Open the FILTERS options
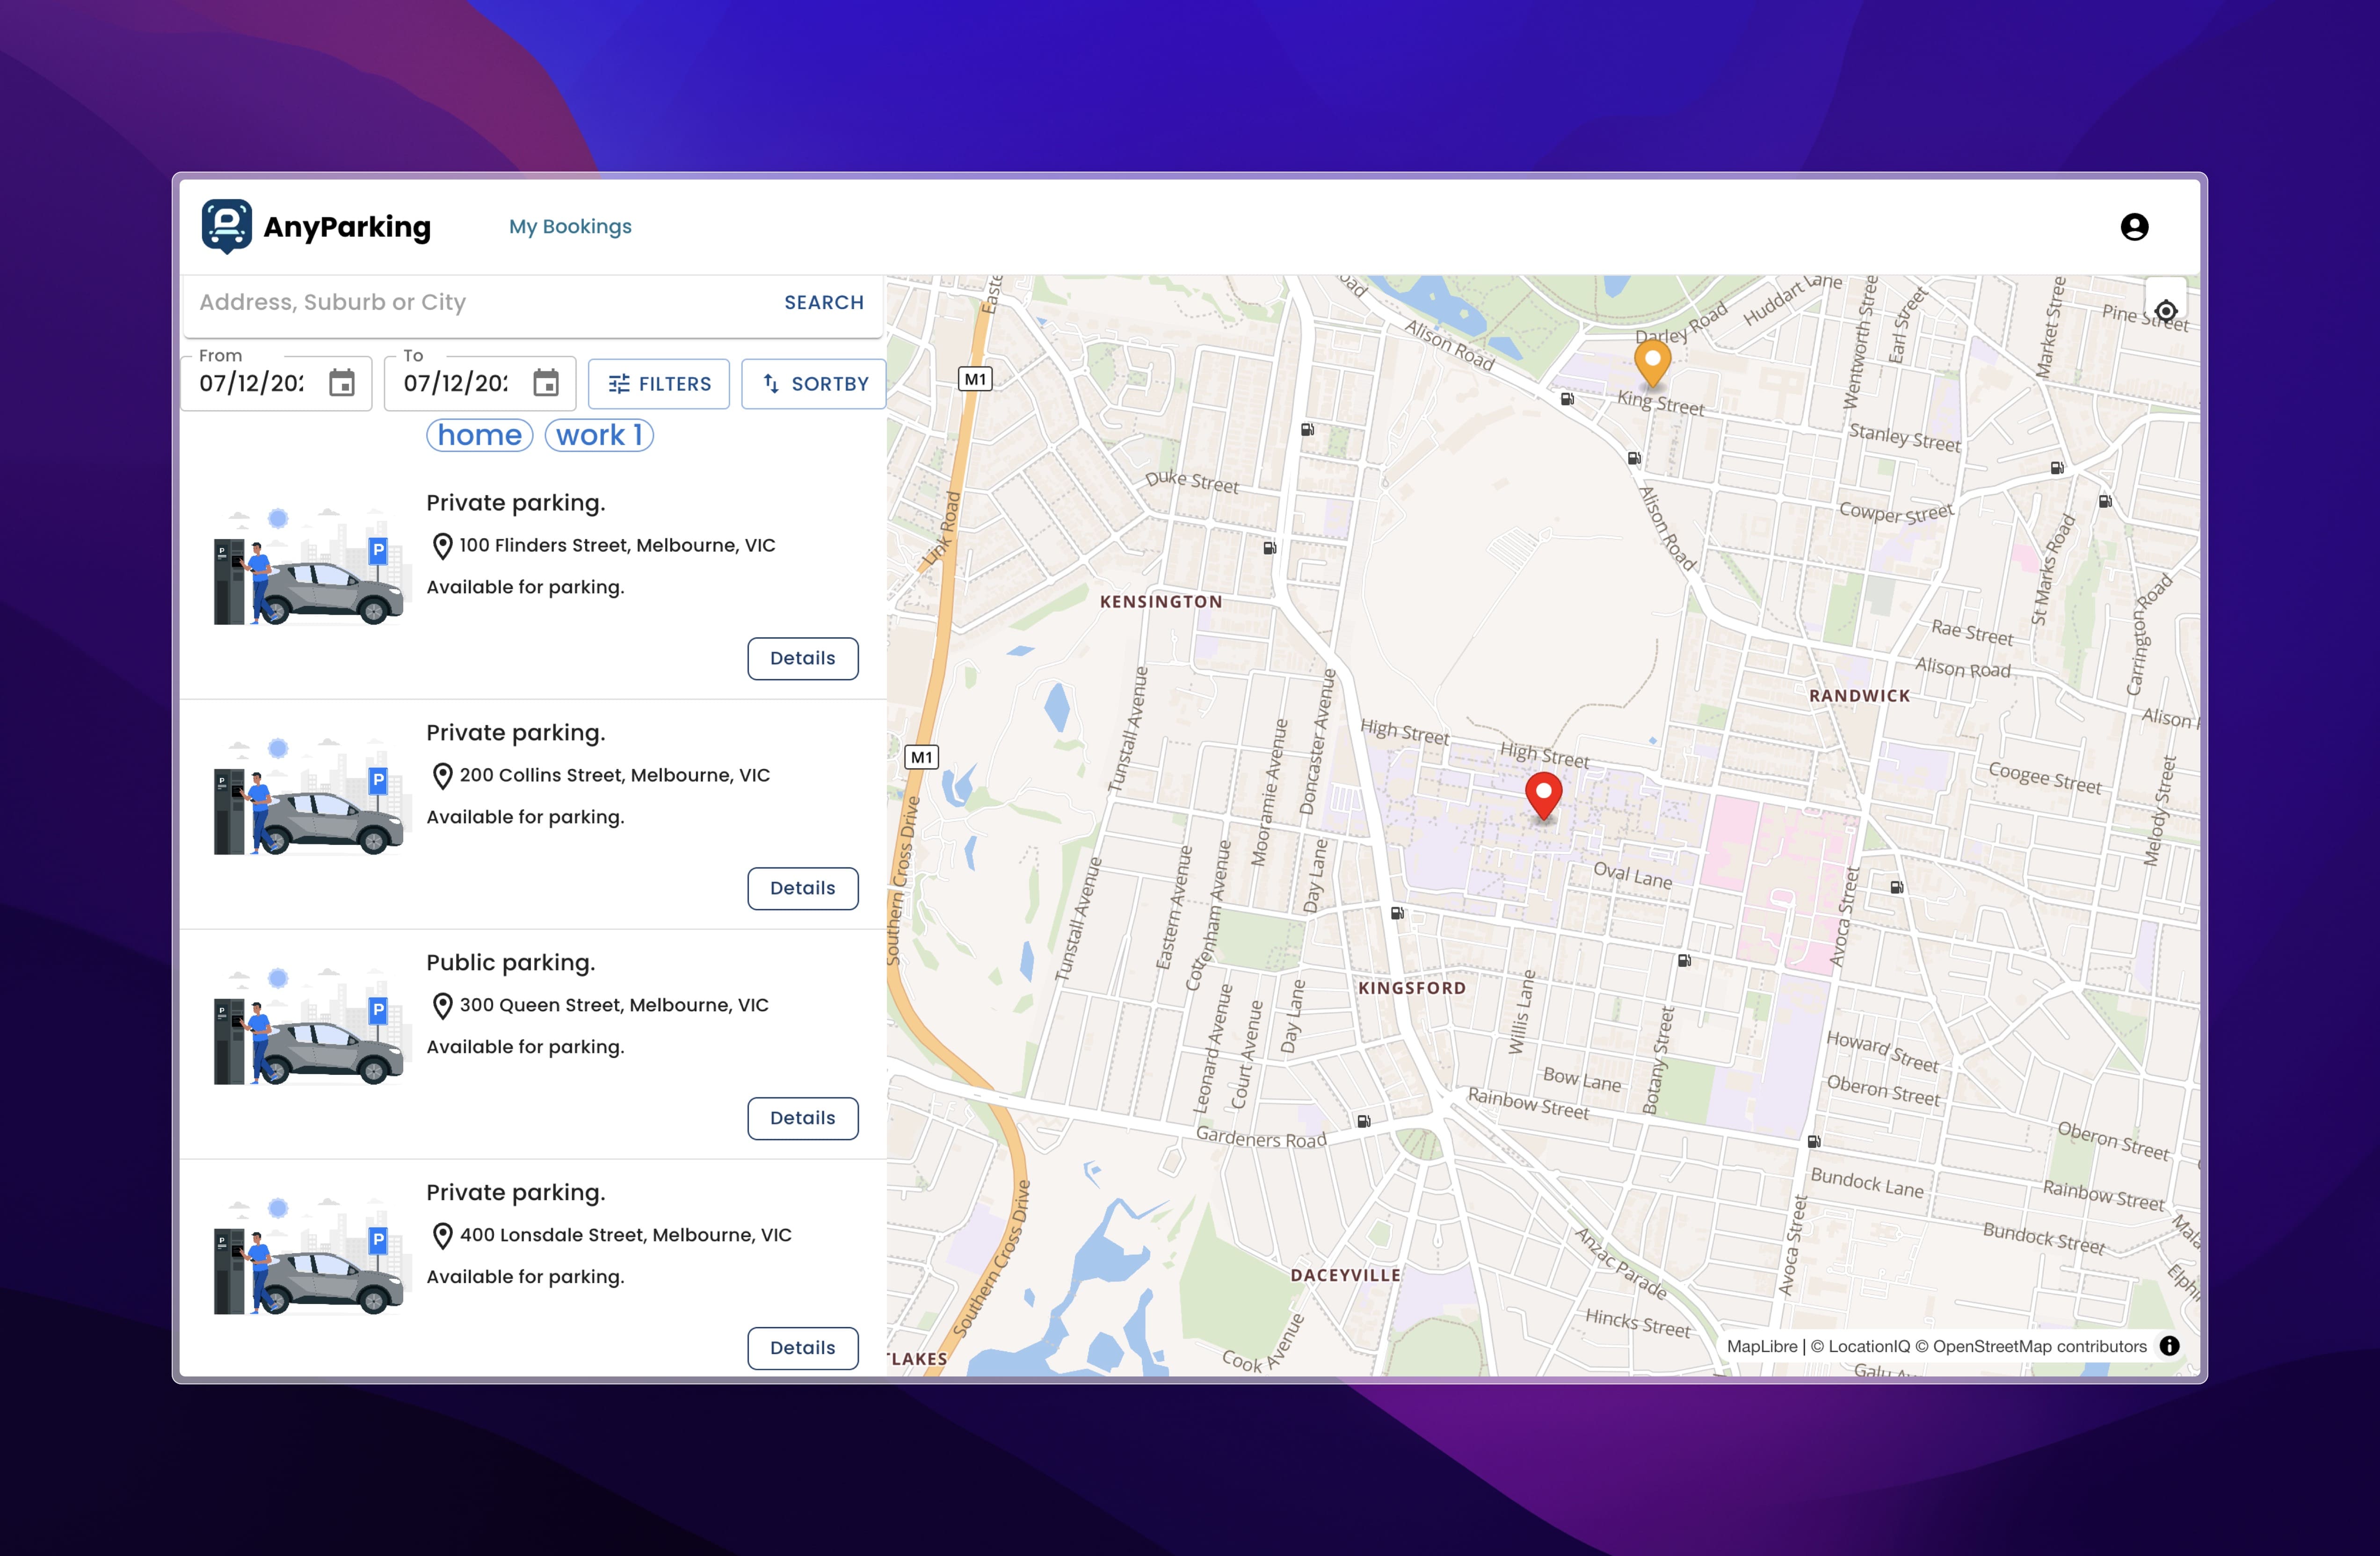2380x1556 pixels. 659,384
